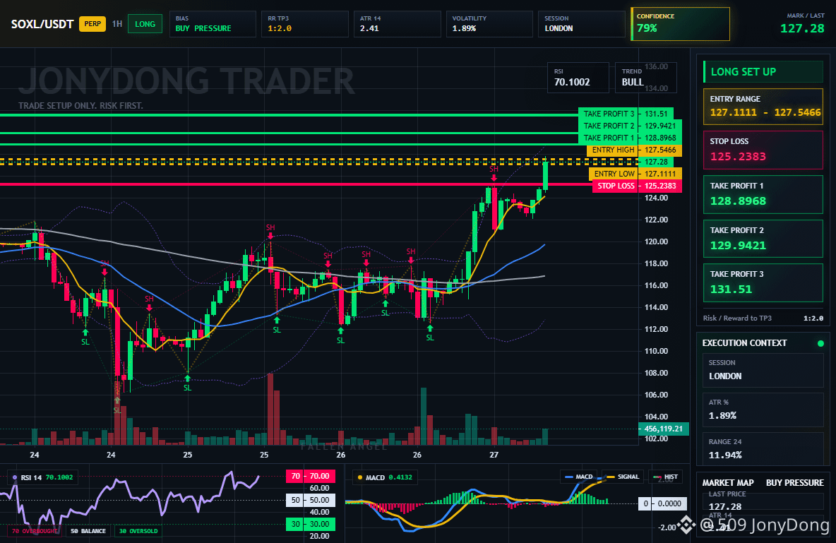The height and width of the screenshot is (543, 836).
Task: Click the VOLATILITY 1.89% top-bar card
Action: pos(489,24)
